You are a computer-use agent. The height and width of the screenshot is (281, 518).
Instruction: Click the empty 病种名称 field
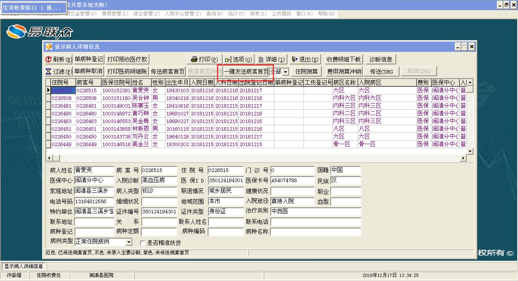pos(316,232)
